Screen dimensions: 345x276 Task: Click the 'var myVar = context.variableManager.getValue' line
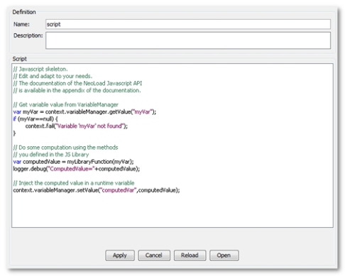(84, 111)
